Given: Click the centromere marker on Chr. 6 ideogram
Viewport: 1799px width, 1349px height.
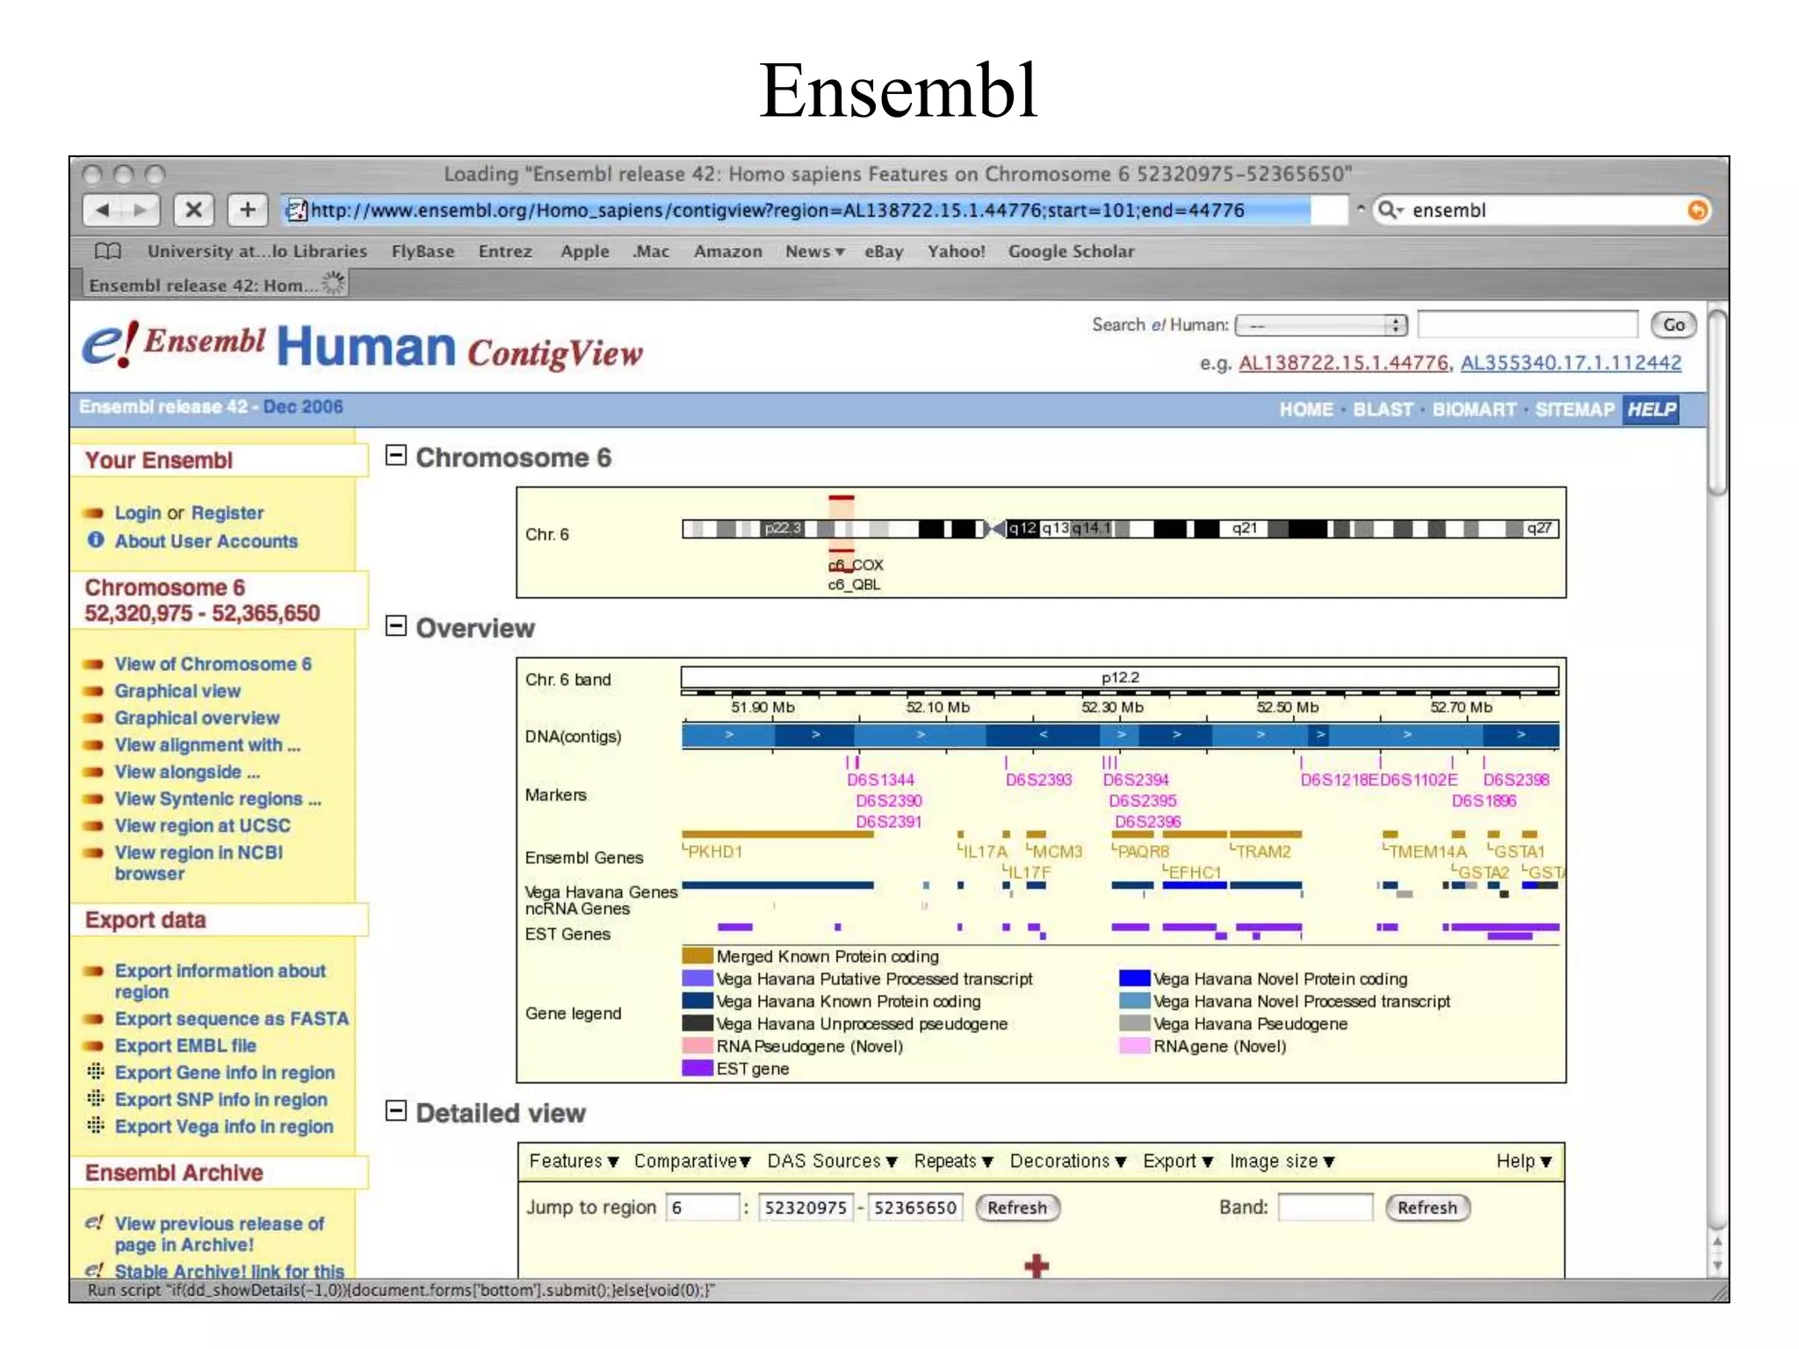Looking at the screenshot, I should pos(994,529).
